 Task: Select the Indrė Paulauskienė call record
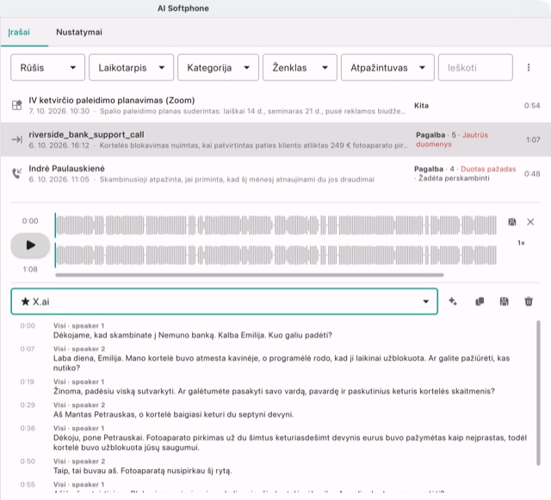coord(275,174)
